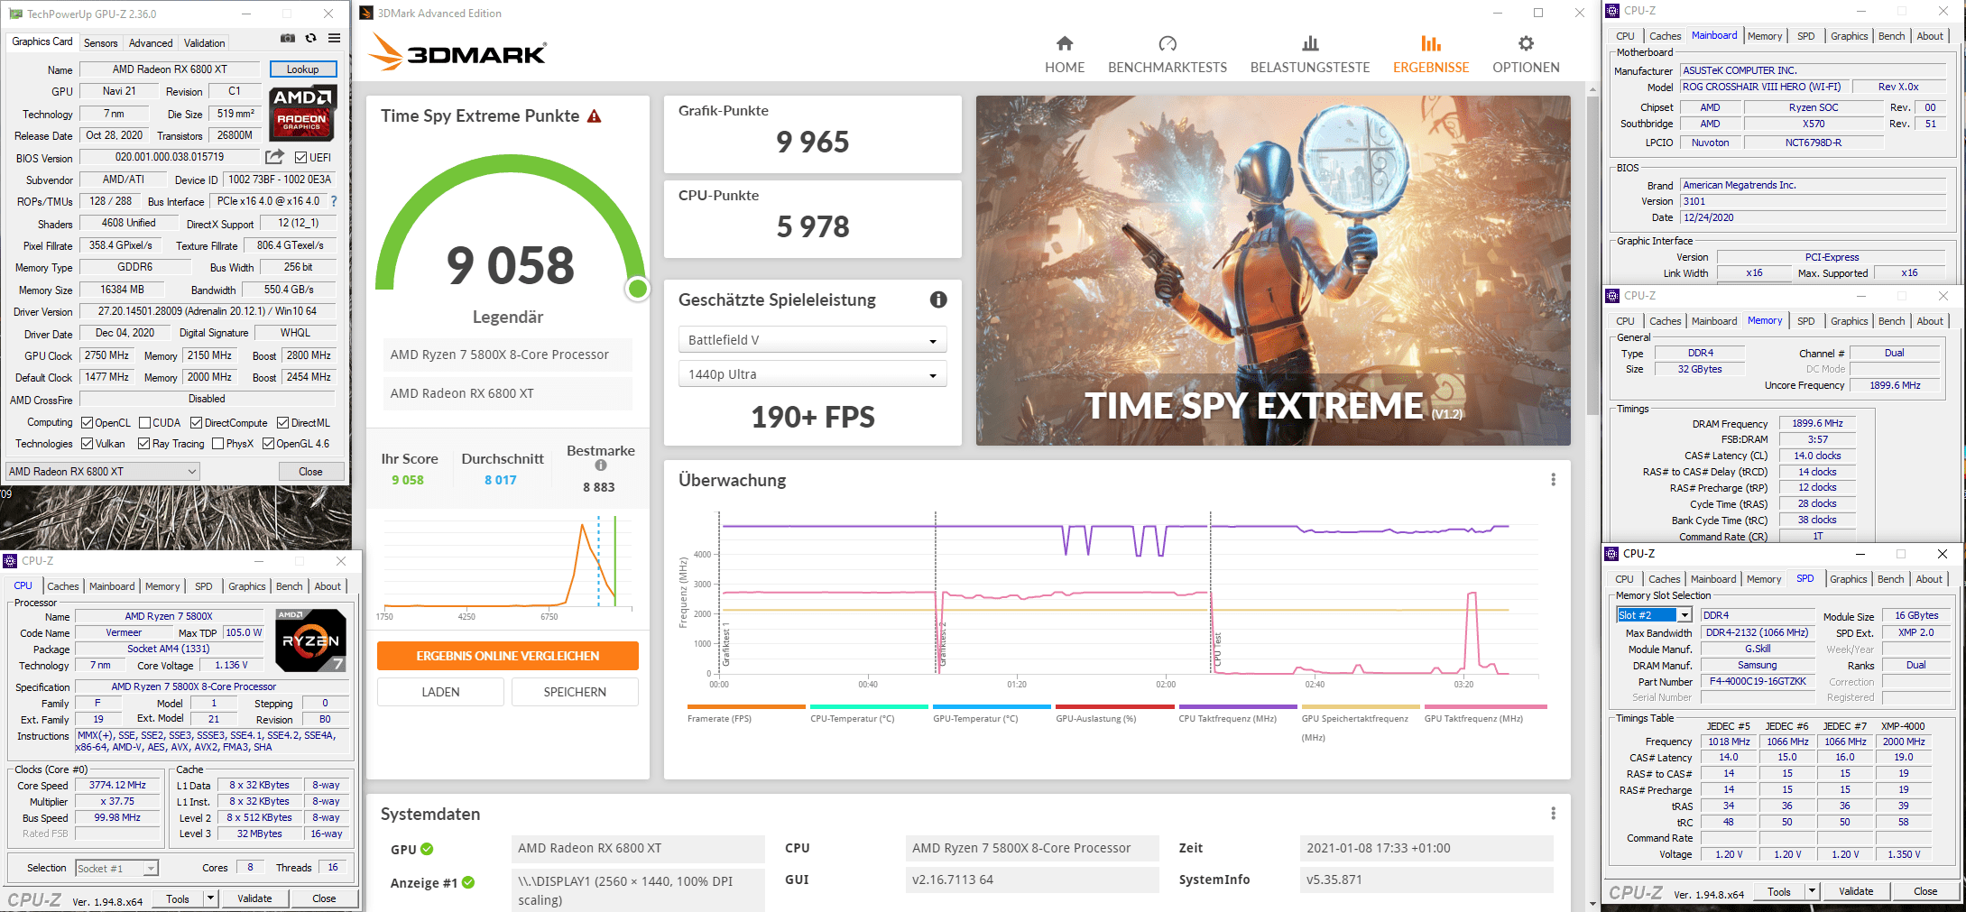
Task: Toggle the Vulkan checkbox
Action: click(x=87, y=444)
